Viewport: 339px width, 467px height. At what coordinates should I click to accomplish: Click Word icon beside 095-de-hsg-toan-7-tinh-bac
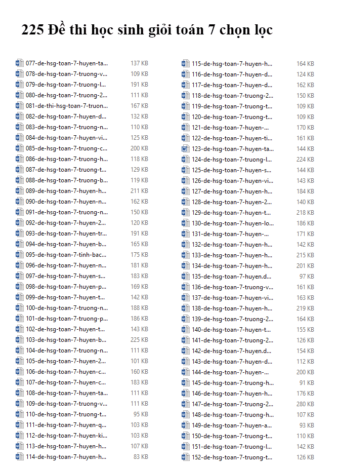[20, 255]
